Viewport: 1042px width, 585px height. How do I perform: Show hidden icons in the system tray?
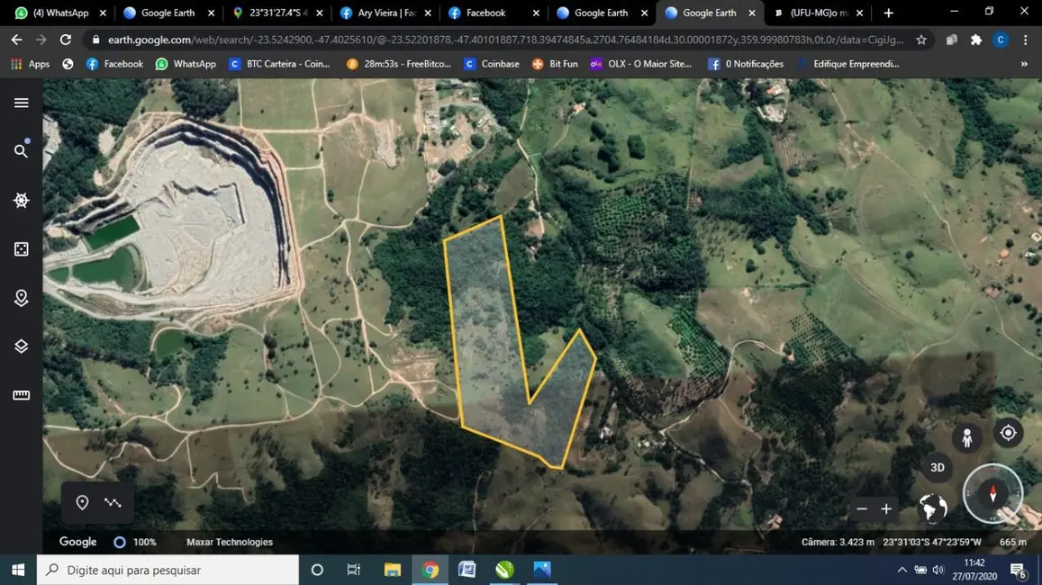[902, 570]
